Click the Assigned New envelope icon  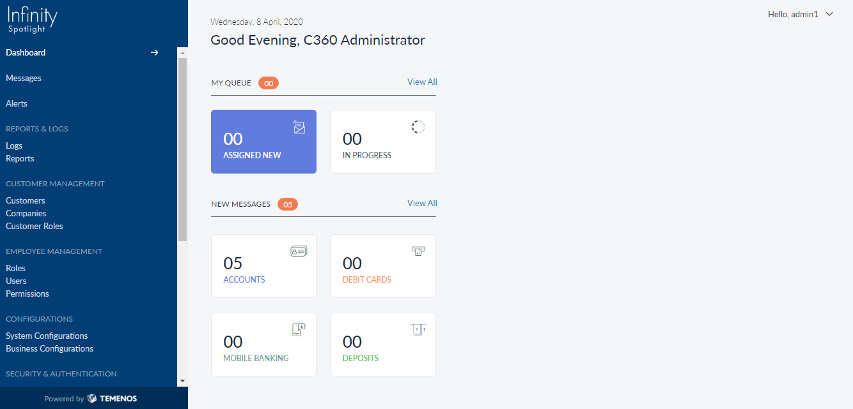[x=299, y=127]
